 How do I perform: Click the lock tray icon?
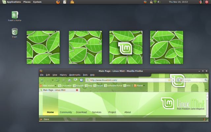tap(151, 2)
